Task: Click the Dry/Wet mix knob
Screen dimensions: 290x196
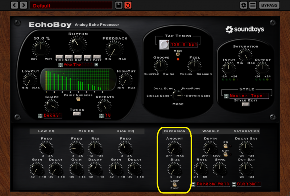Action: pyautogui.click(x=41, y=49)
